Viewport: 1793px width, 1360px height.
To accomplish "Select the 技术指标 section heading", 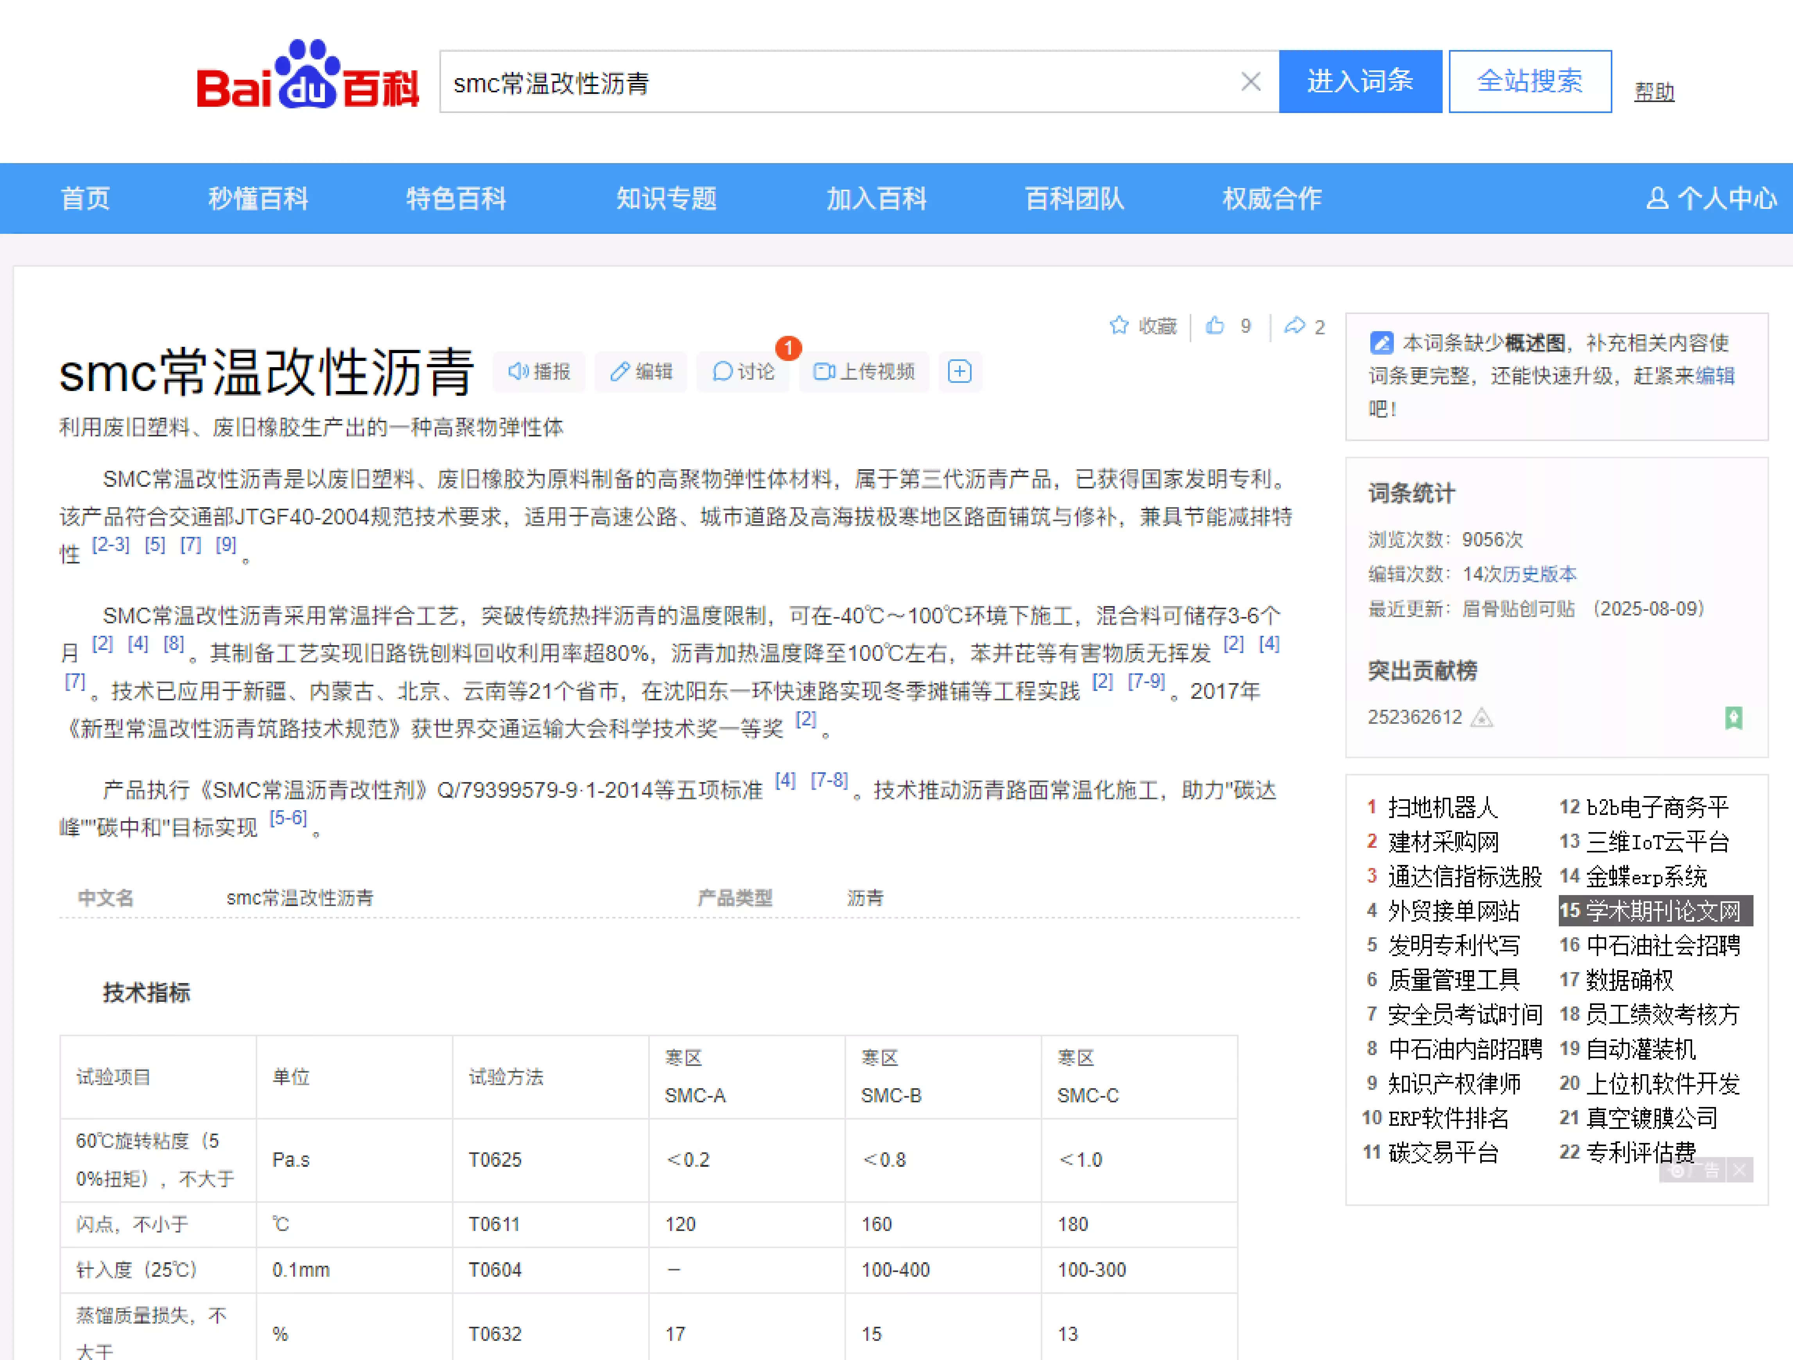I will [147, 994].
